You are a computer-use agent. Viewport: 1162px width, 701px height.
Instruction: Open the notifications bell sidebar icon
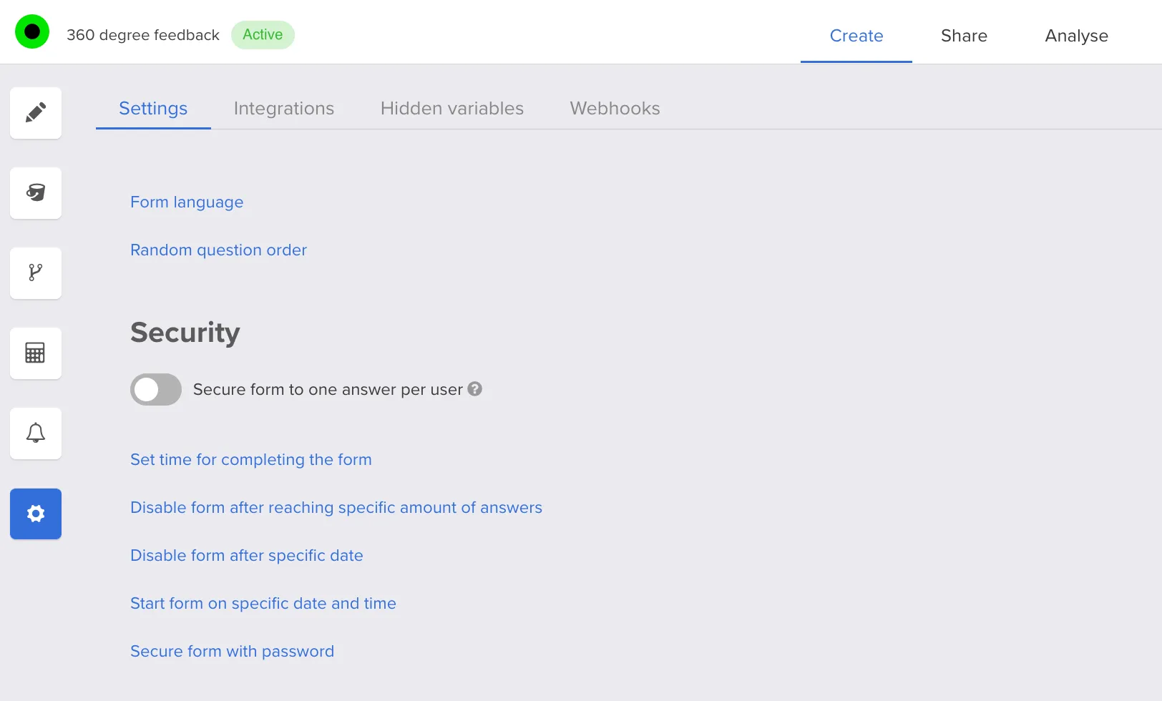tap(36, 433)
